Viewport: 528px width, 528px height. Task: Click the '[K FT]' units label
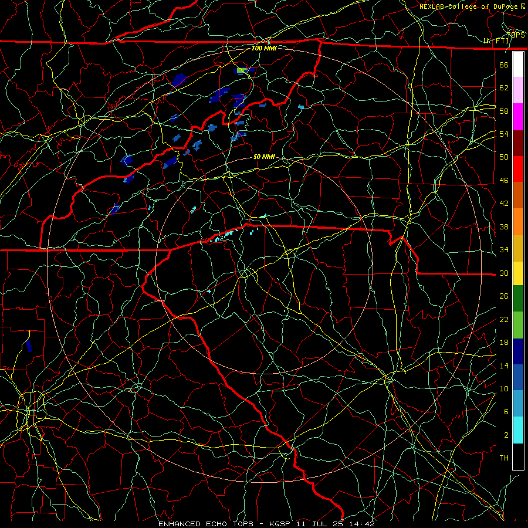(496, 41)
